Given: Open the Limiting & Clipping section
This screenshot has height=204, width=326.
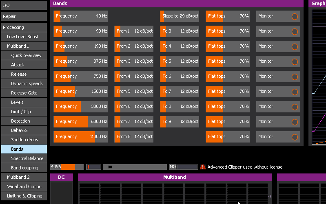Looking at the screenshot, I should (x=24, y=196).
